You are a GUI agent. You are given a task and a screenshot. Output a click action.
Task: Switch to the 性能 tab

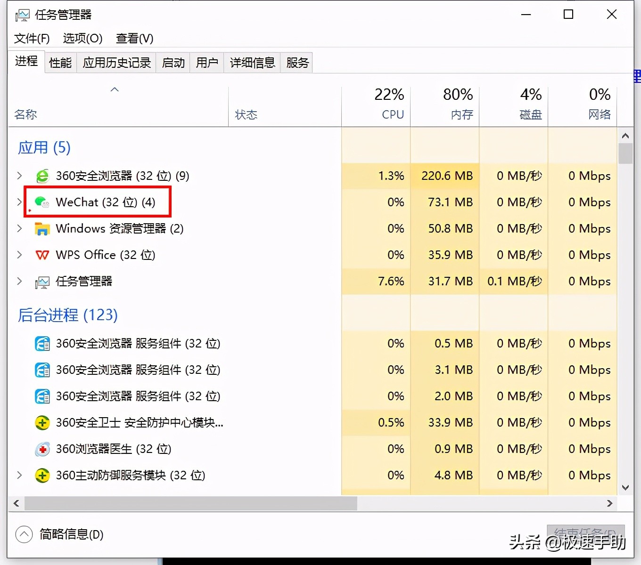click(x=60, y=63)
